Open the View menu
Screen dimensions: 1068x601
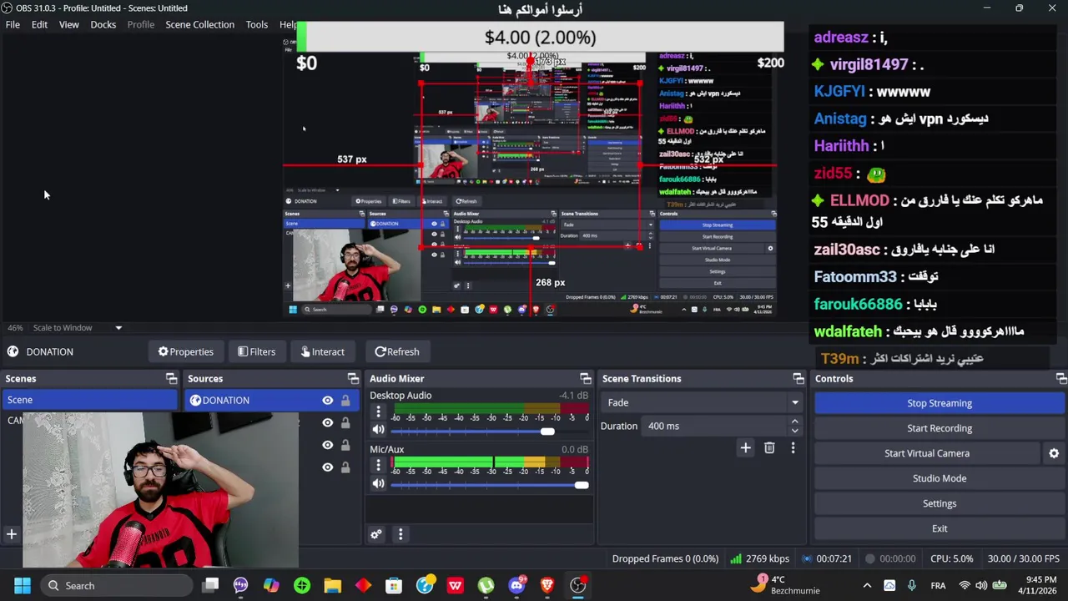tap(68, 25)
